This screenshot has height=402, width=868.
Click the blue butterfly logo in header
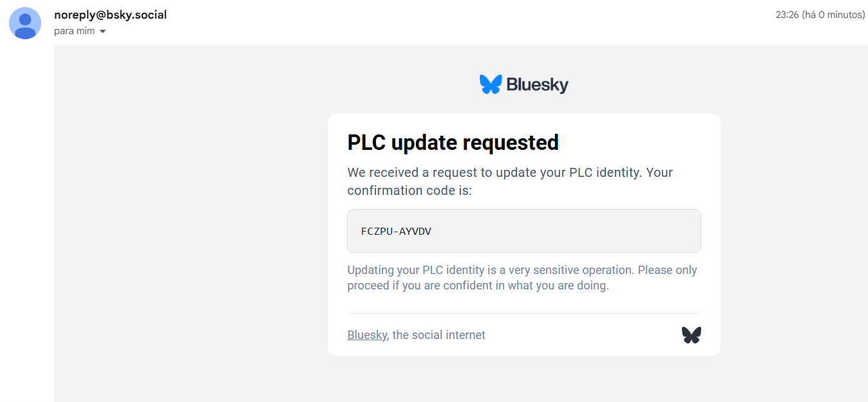(490, 84)
